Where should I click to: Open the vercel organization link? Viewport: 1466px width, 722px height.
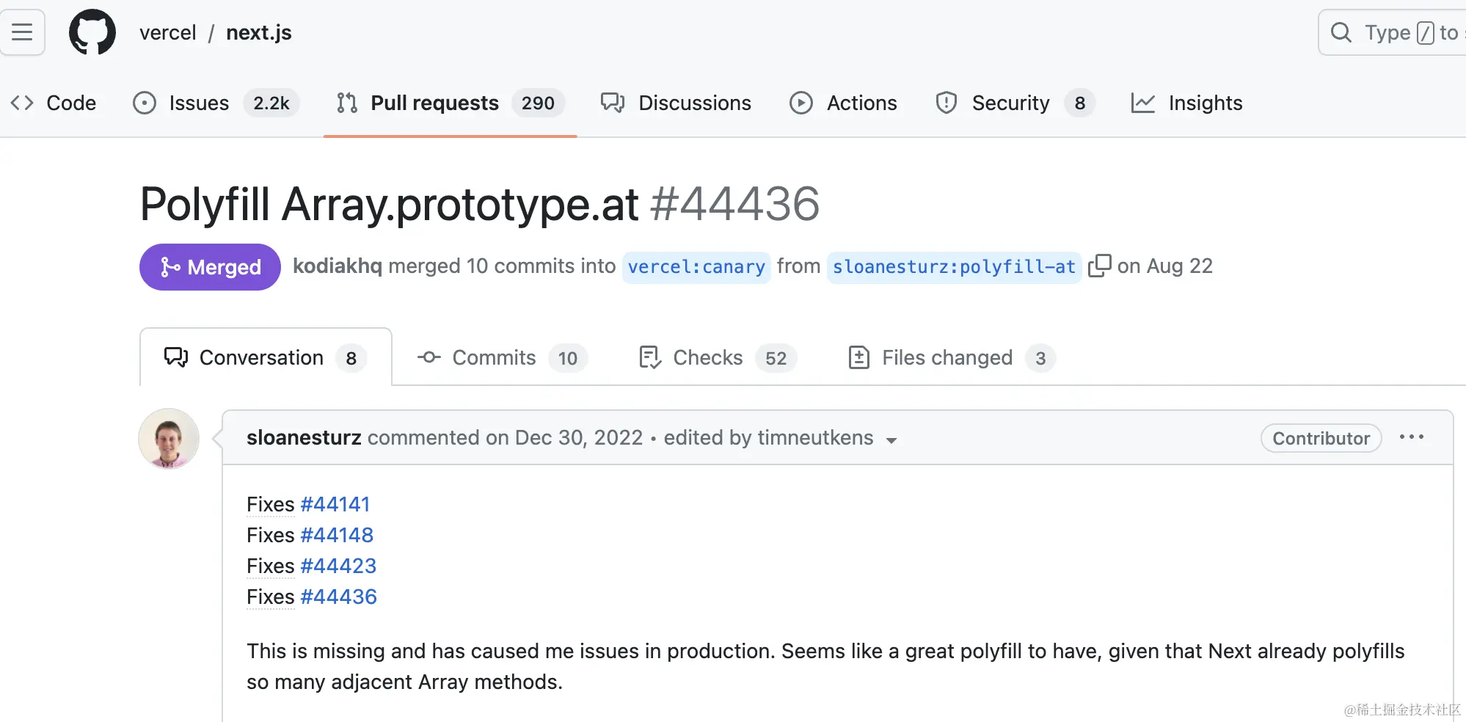point(168,32)
